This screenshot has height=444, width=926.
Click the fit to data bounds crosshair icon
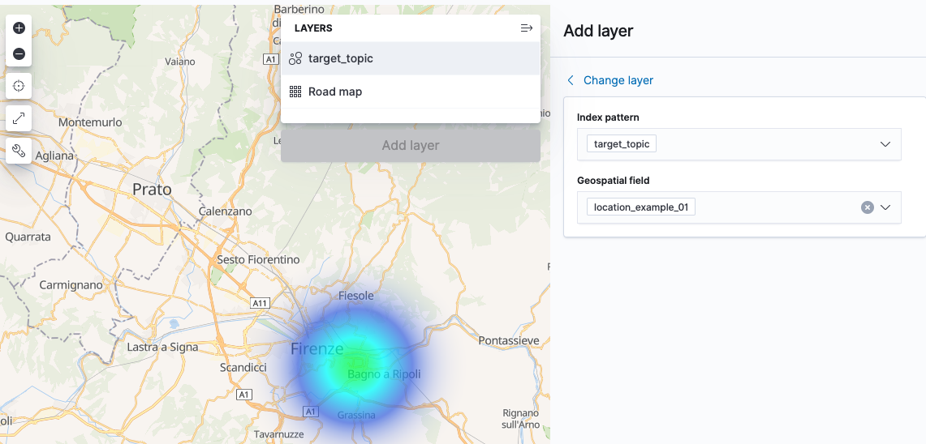[x=19, y=86]
